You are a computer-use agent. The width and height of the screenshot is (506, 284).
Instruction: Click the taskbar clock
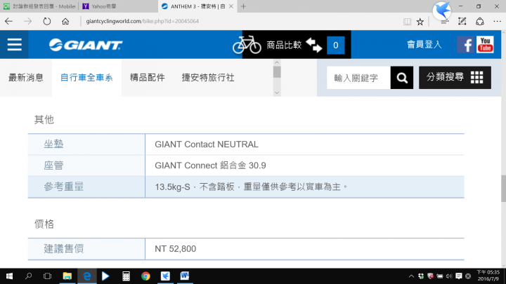(488, 276)
